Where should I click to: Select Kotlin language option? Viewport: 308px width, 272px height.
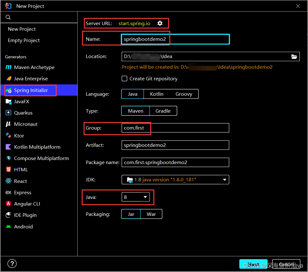pos(157,94)
